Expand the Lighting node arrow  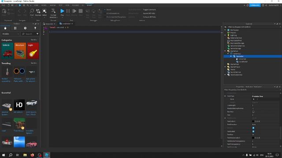225,35
